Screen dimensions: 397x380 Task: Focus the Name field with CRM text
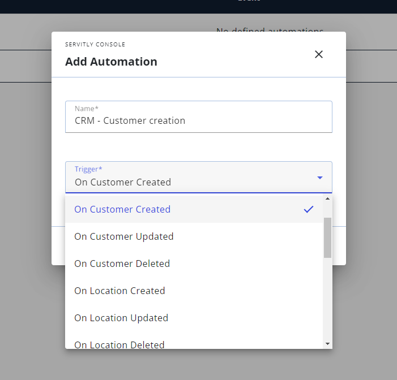pos(198,120)
